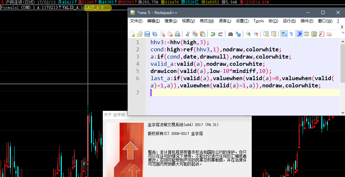Image resolution: width=345 pixels, height=177 pixels.
Task: Open Find with the binoculars icon
Action: click(x=230, y=34)
